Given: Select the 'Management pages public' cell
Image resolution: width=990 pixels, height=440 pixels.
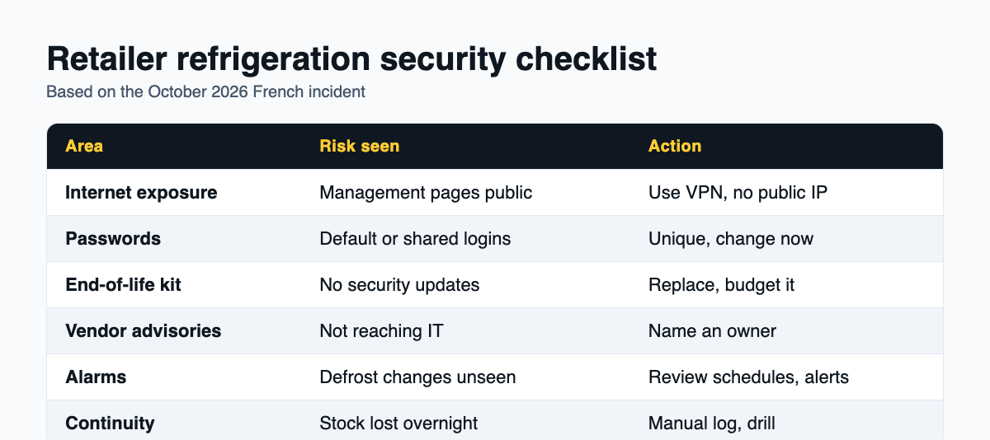Looking at the screenshot, I should (465, 193).
